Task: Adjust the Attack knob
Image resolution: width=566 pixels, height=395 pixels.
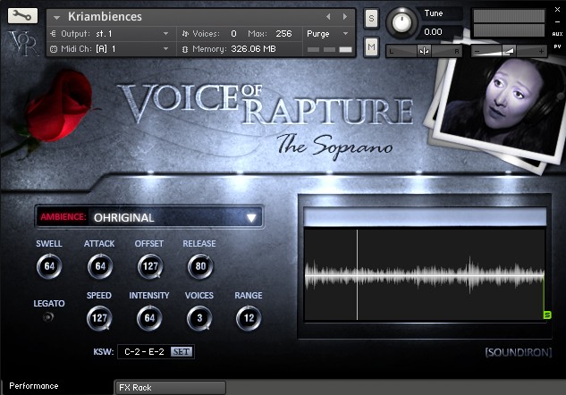Action: coord(100,266)
